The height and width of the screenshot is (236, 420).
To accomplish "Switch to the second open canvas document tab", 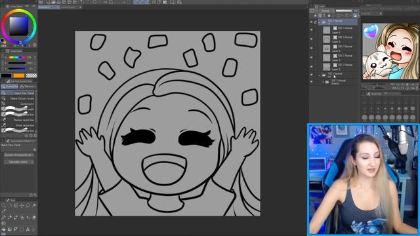I will pyautogui.click(x=71, y=7).
